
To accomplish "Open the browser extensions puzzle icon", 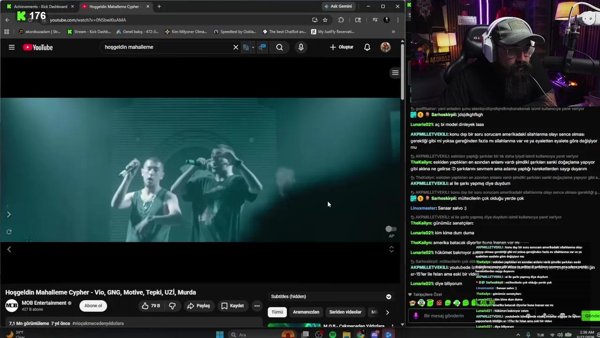I will click(x=341, y=20).
